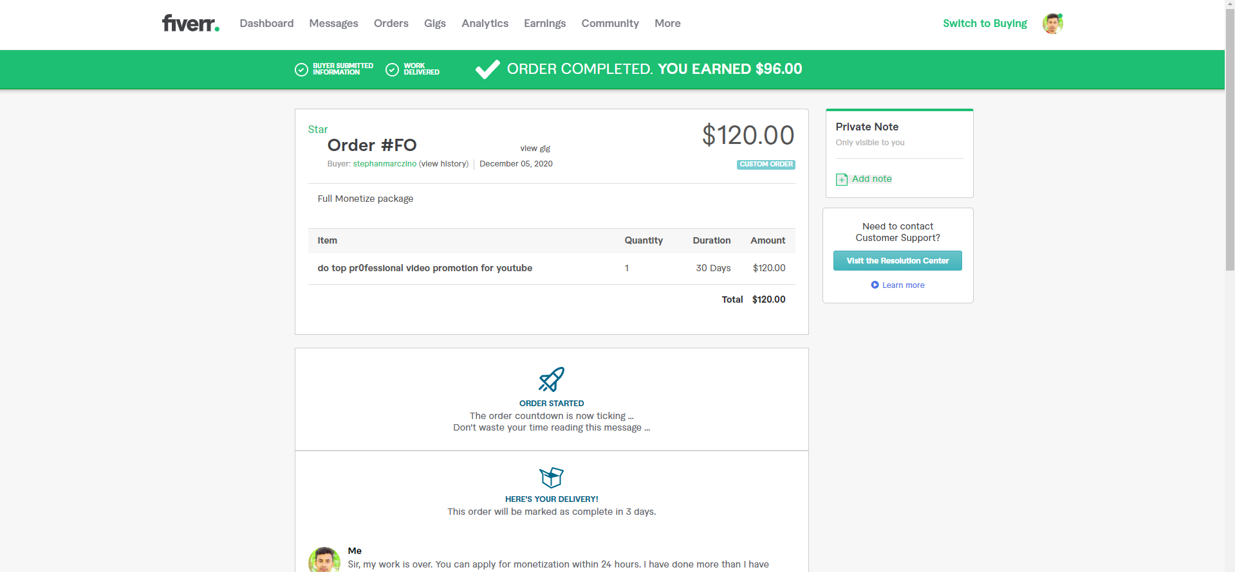Click the large order completed checkmark
The width and height of the screenshot is (1235, 572).
pyautogui.click(x=487, y=69)
